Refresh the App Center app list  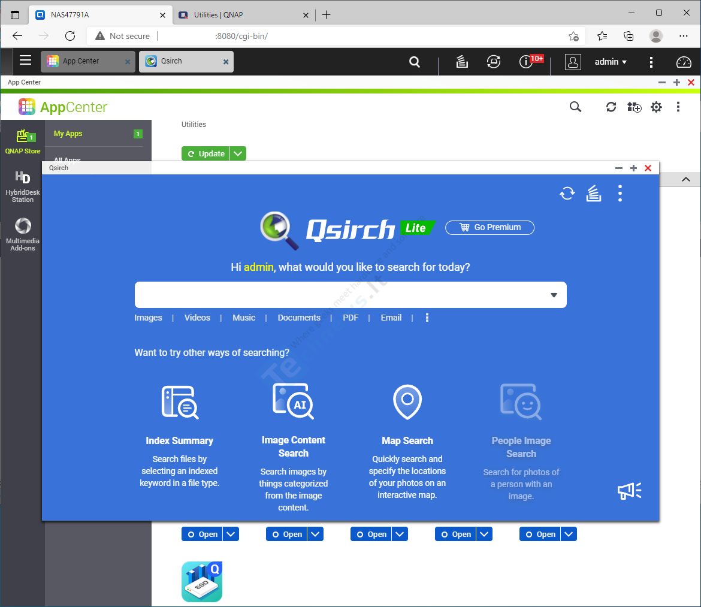click(611, 107)
